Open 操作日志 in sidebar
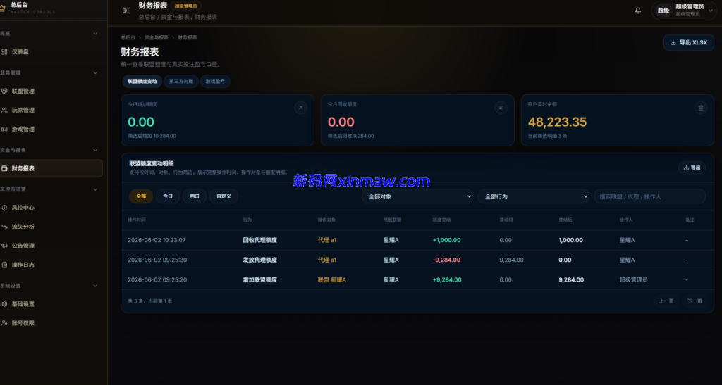The height and width of the screenshot is (385, 722). pos(23,265)
